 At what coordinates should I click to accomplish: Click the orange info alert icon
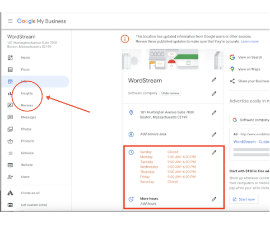(x=125, y=39)
